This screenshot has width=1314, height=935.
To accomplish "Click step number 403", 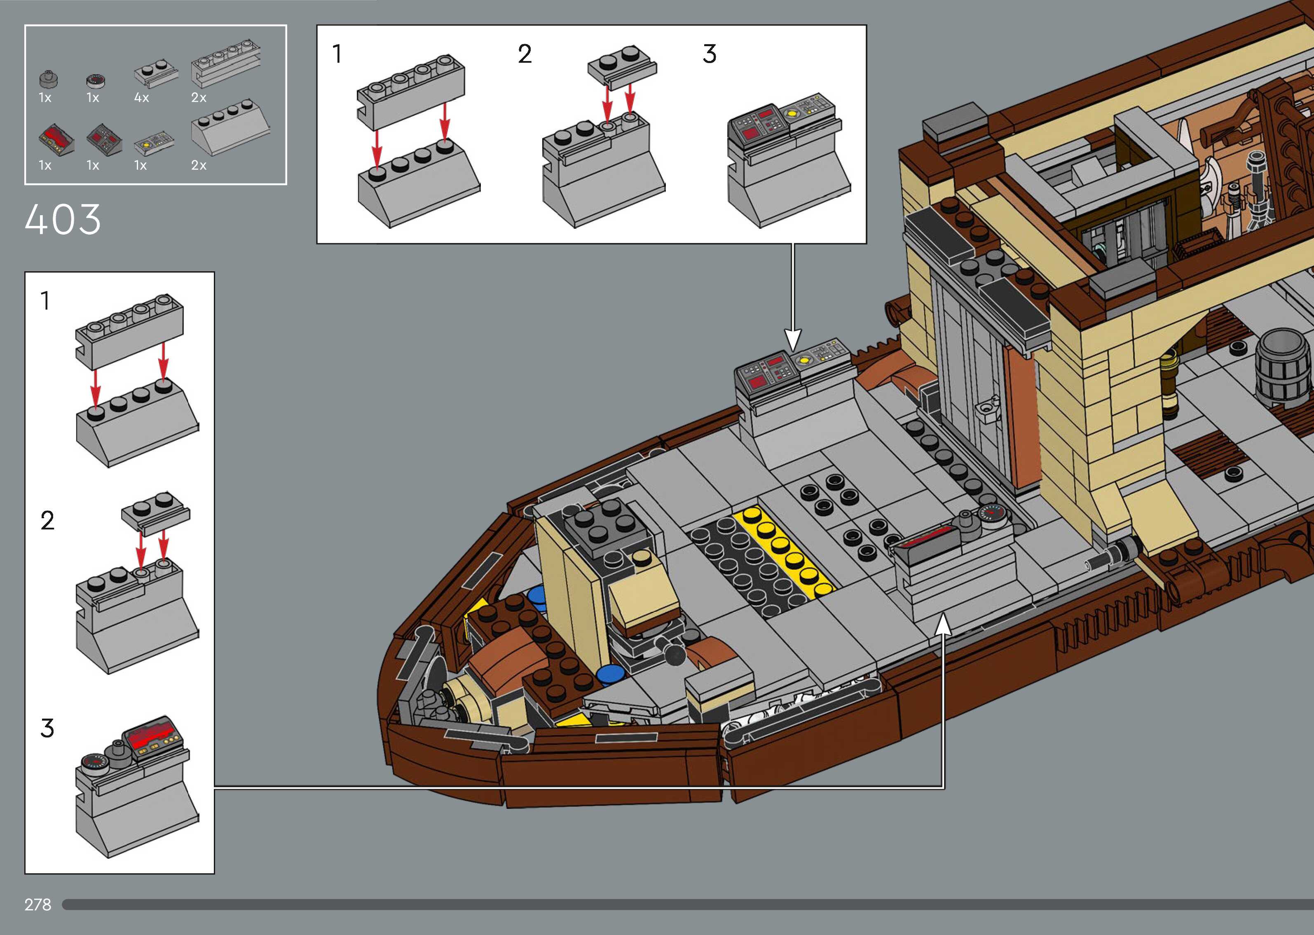I will [63, 219].
